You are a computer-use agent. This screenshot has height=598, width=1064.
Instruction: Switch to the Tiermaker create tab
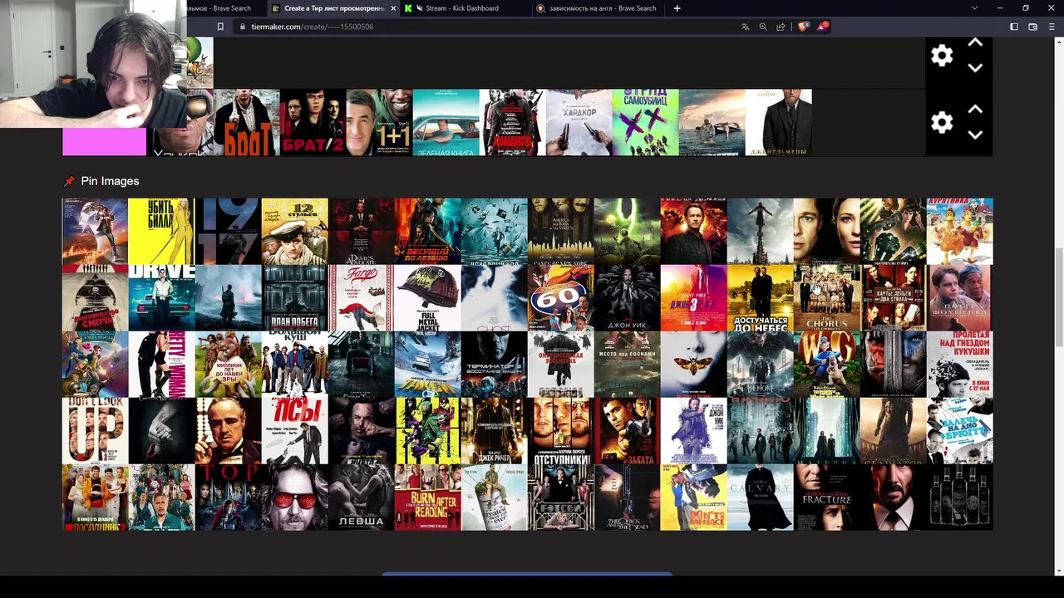pyautogui.click(x=334, y=8)
